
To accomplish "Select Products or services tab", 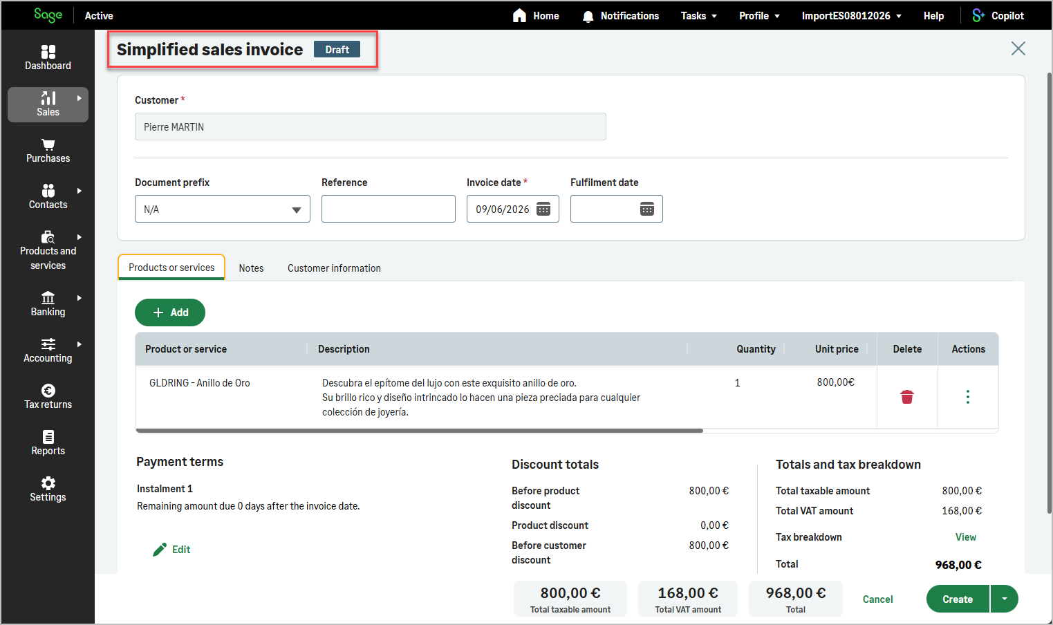I will 171,268.
